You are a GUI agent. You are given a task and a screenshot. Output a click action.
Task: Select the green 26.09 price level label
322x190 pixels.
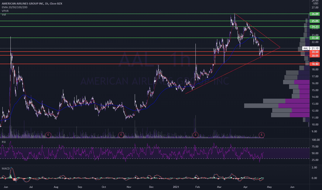tap(315, 14)
